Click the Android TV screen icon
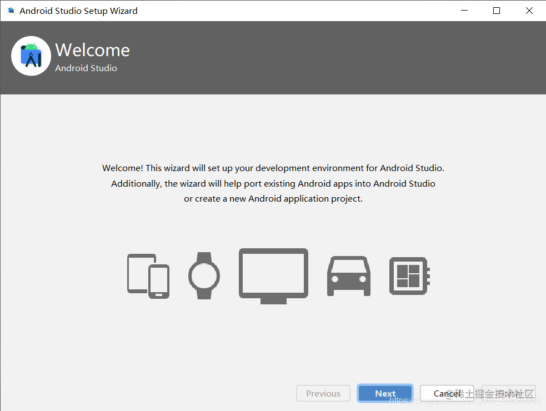The height and width of the screenshot is (411, 546). tap(273, 276)
